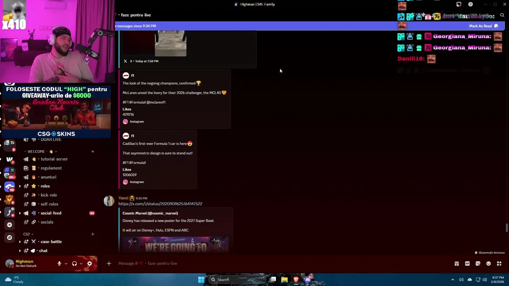Screen dimensions: 509x286
Task: Click Cosmic Marvel (@cosmic_marvel) embed title
Action: 150,213
